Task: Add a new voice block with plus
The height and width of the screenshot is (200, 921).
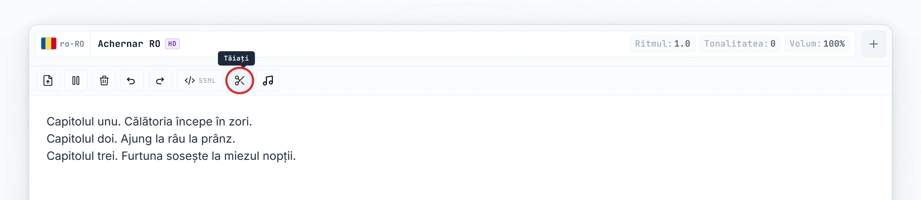Action: 874,44
